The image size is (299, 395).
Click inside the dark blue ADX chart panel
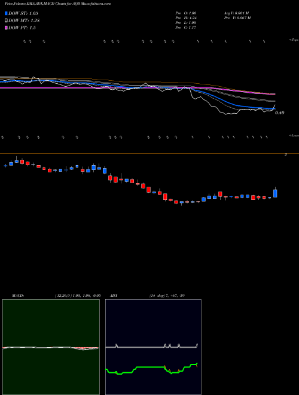153,347
